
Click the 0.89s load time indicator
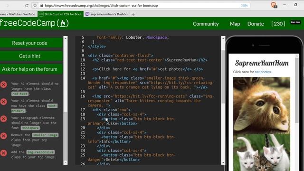244,6
